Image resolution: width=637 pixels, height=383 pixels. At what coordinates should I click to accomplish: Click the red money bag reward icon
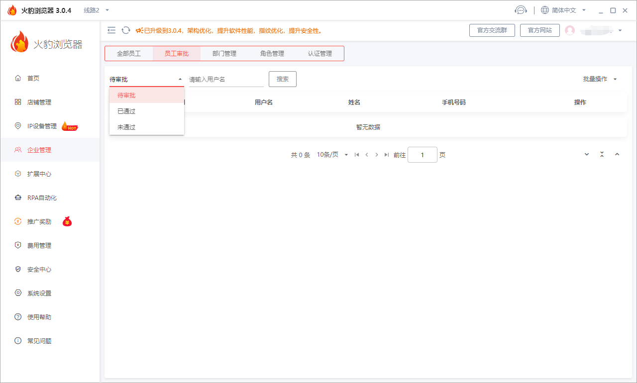[x=67, y=222]
